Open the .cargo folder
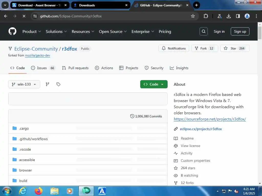 24,128
